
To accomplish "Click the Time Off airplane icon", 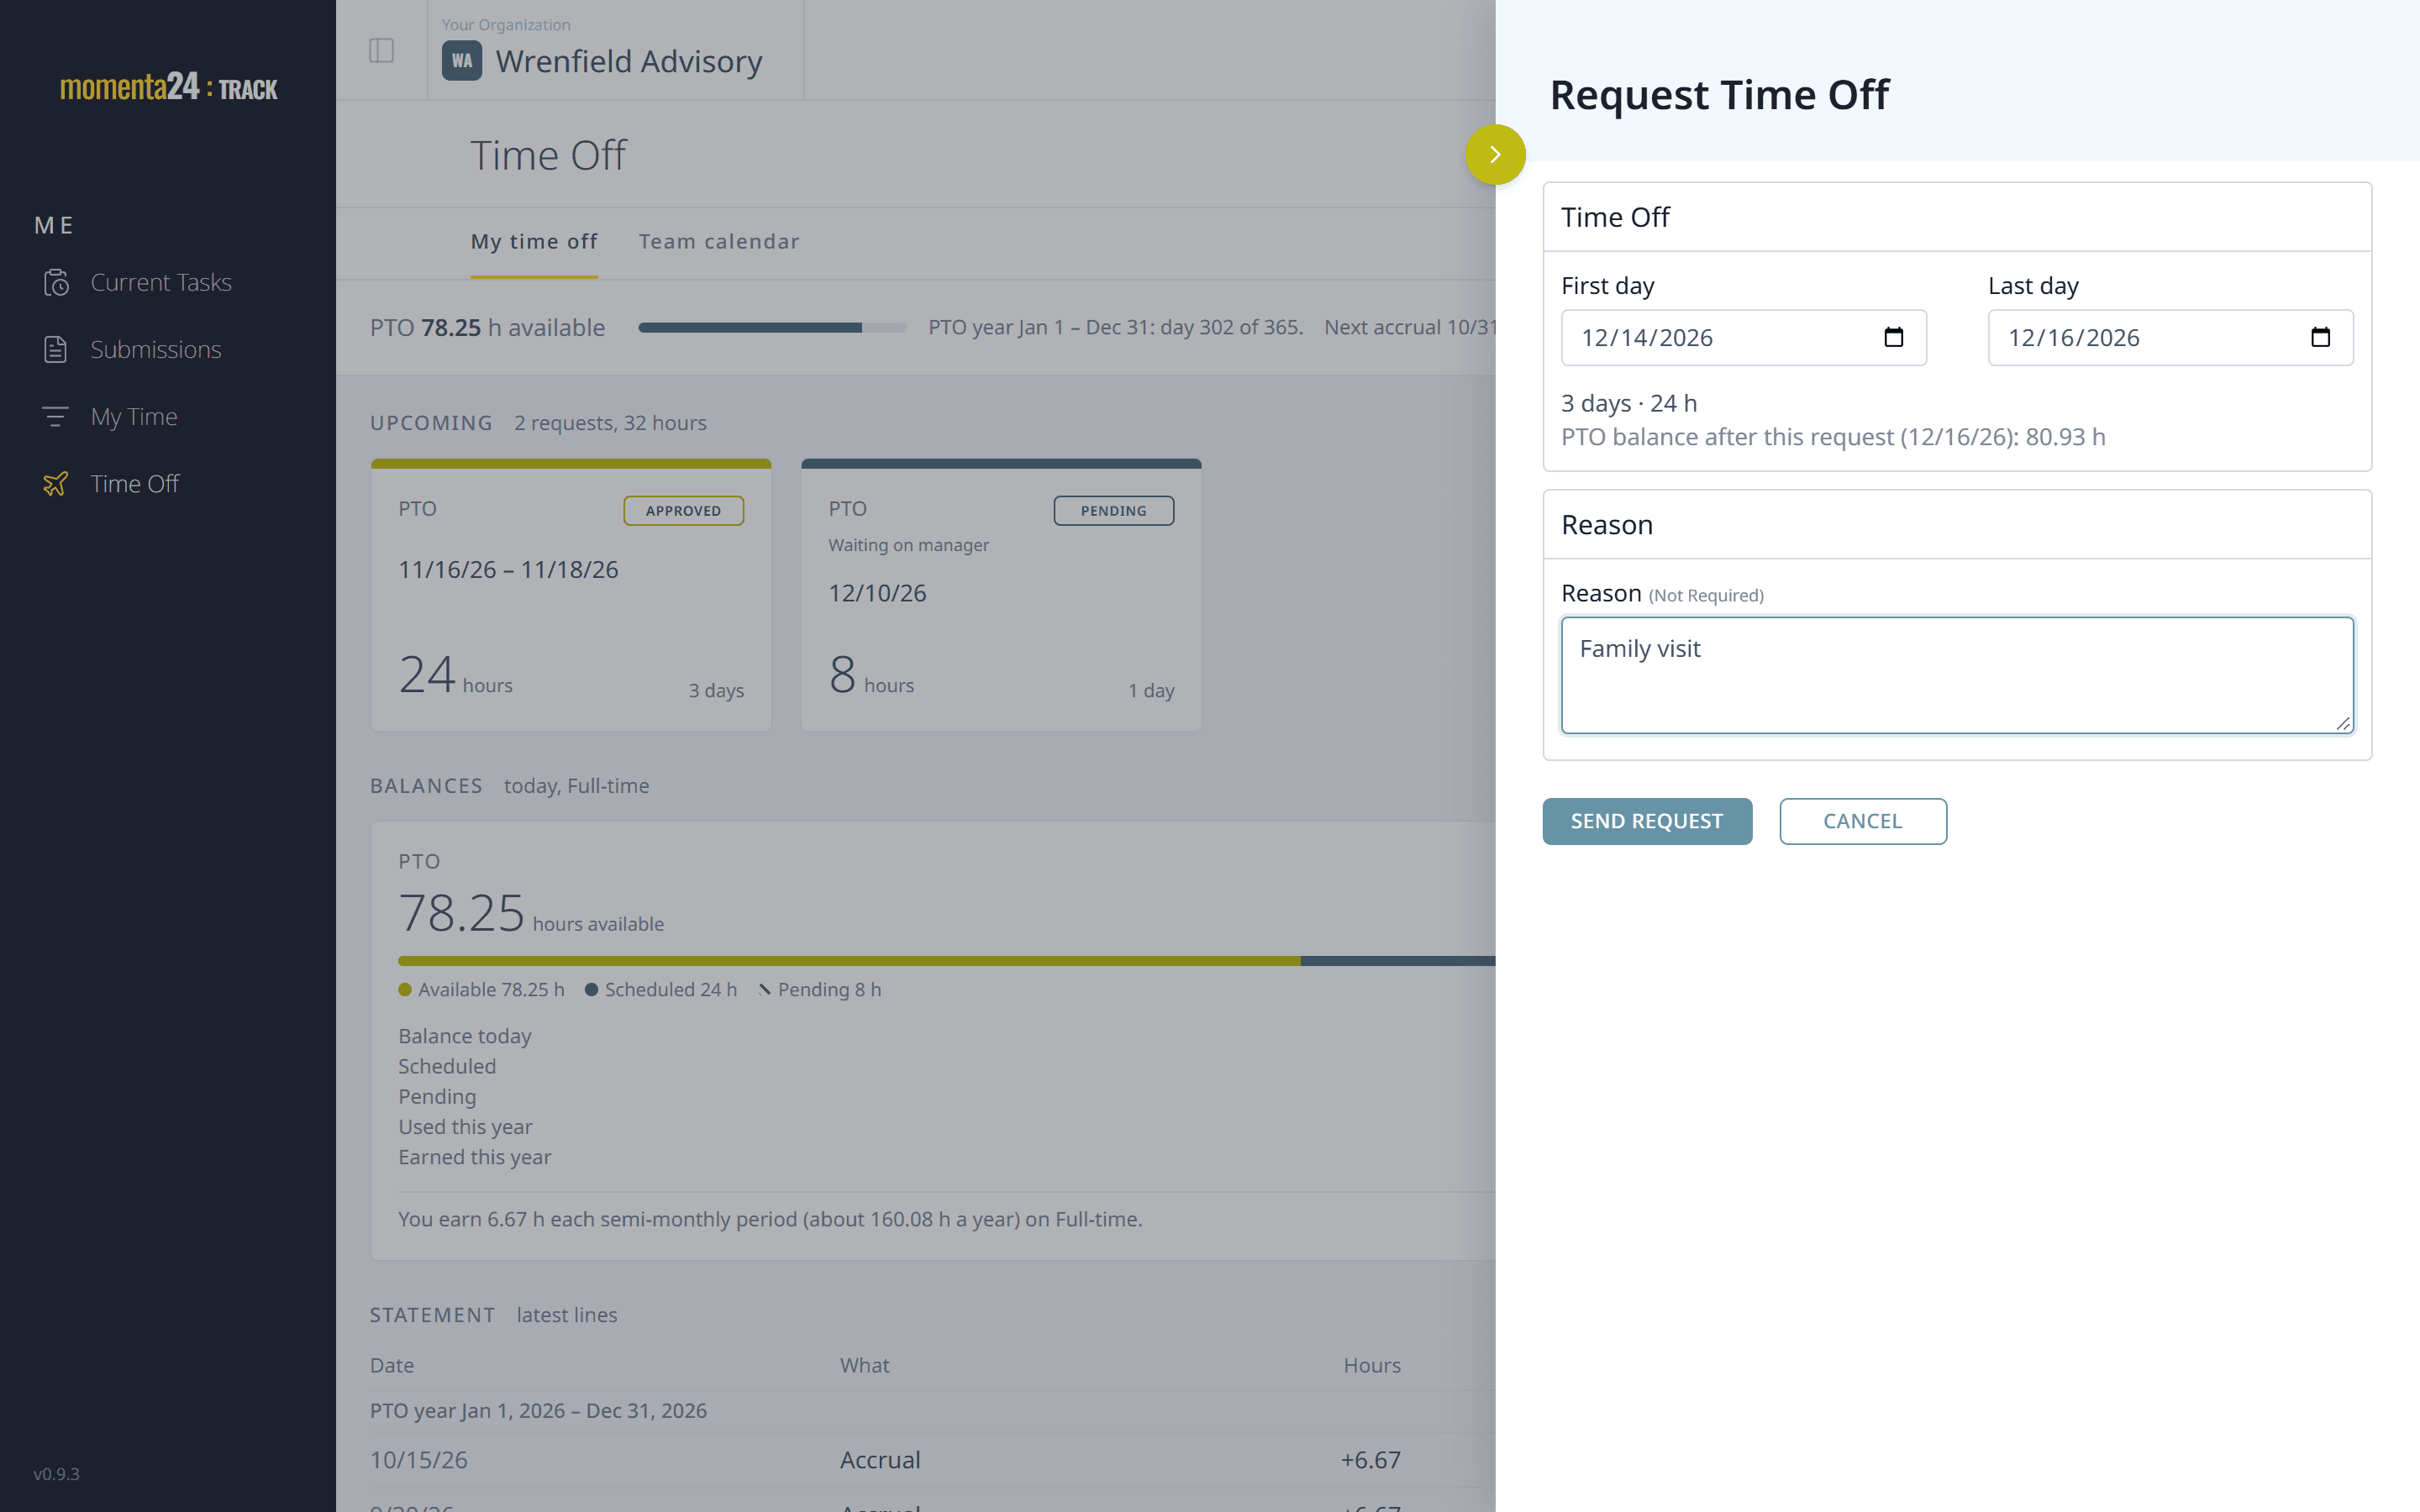I will pyautogui.click(x=56, y=484).
